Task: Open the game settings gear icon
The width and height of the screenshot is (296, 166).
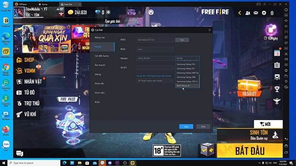Action: point(264,13)
